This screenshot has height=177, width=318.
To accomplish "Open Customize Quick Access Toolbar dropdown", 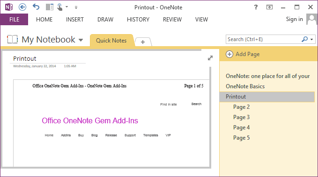I will point(76,7).
